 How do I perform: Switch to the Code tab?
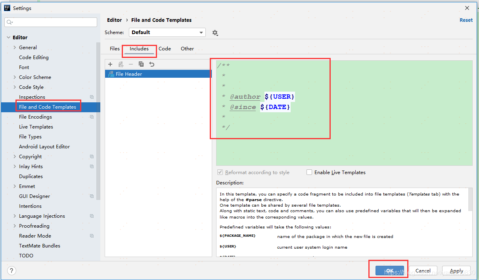[x=165, y=48]
